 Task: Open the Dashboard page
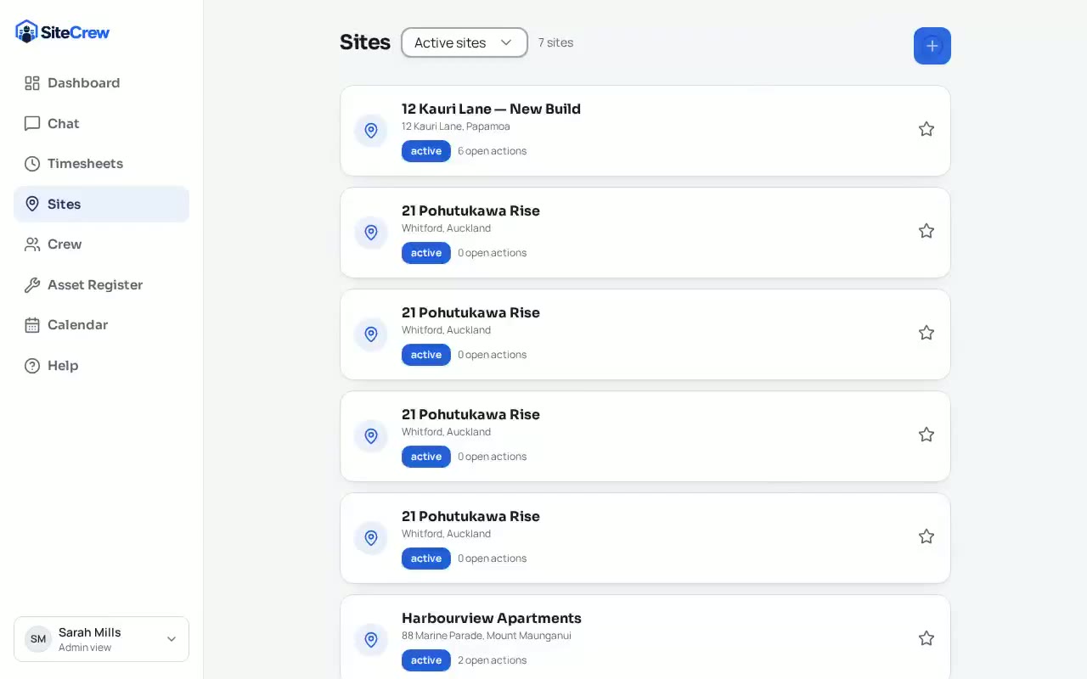101,83
